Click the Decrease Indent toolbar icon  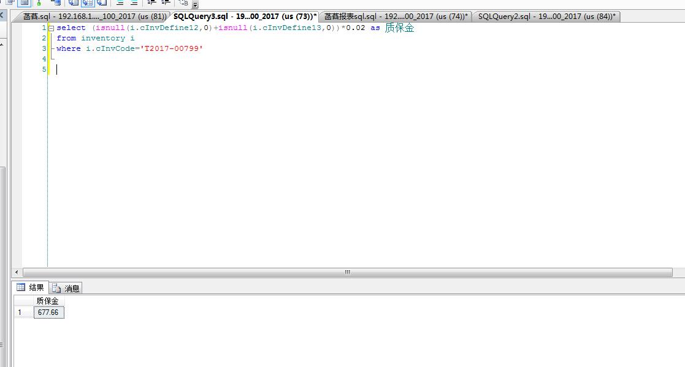click(151, 2)
